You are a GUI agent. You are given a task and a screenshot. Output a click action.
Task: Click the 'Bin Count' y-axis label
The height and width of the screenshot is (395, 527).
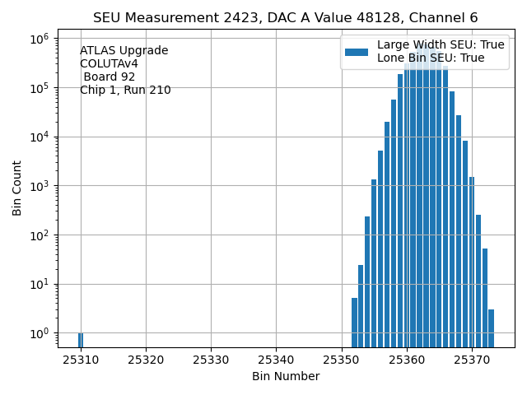(x=17, y=188)
